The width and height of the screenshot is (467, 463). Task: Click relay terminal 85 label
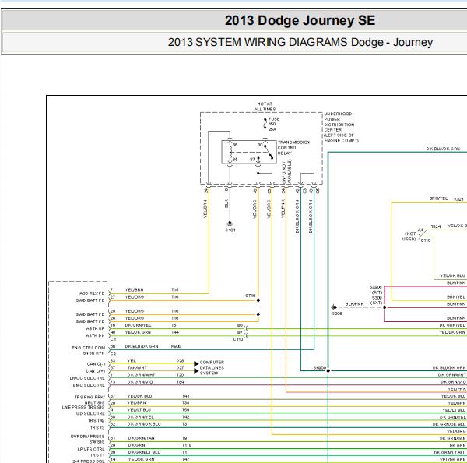[235, 160]
